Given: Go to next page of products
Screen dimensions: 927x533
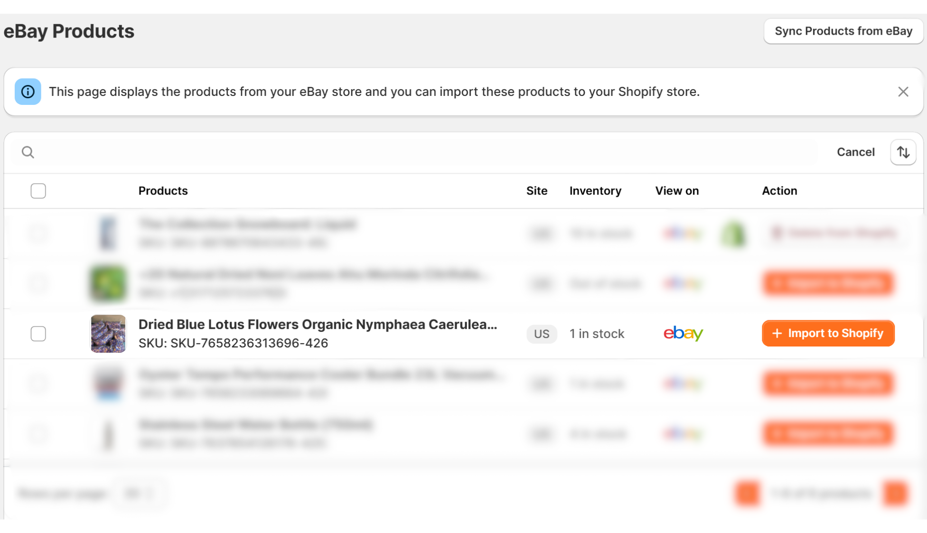Looking at the screenshot, I should point(895,494).
